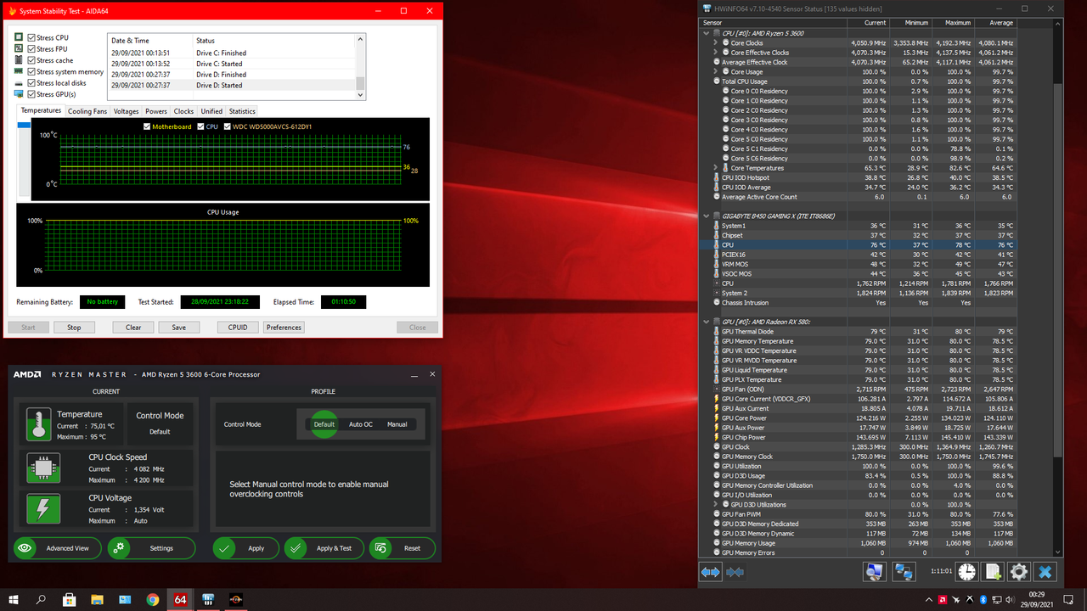This screenshot has height=611, width=1087.
Task: Expand the Core Effective Clocks row
Action: pyautogui.click(x=716, y=53)
